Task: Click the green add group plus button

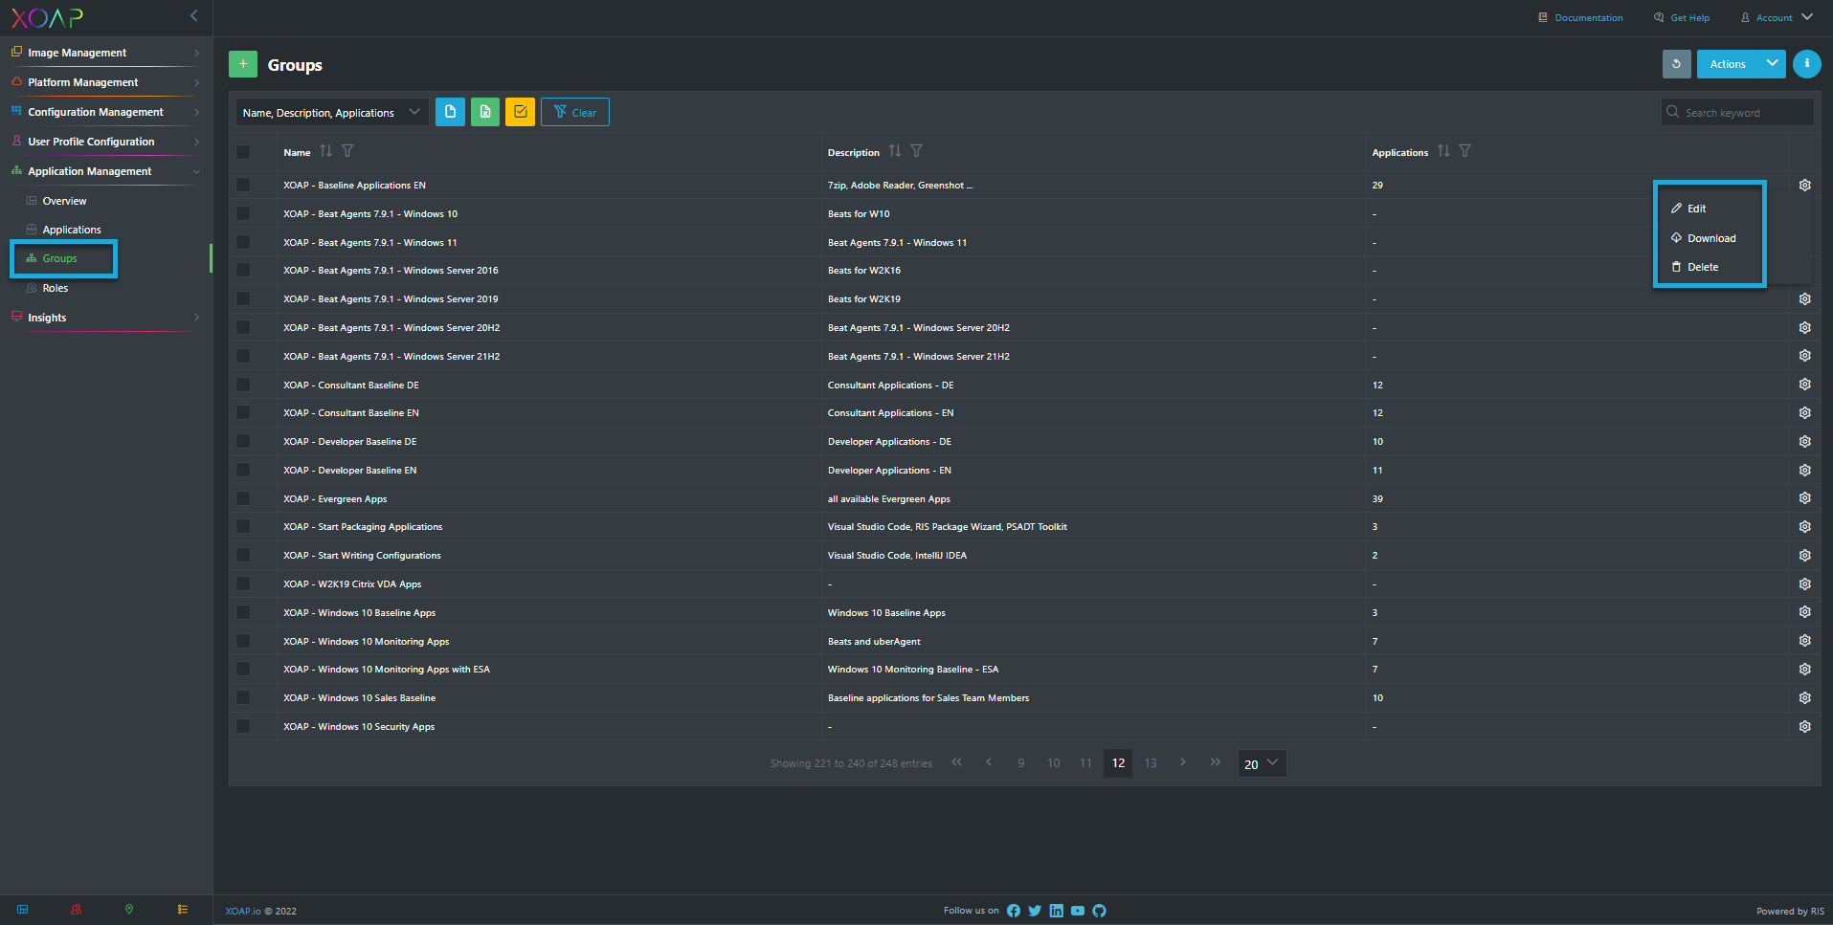Action: (243, 64)
